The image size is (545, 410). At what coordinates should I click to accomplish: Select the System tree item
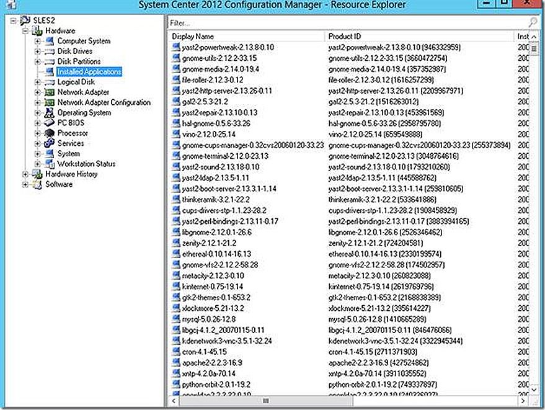click(x=68, y=154)
